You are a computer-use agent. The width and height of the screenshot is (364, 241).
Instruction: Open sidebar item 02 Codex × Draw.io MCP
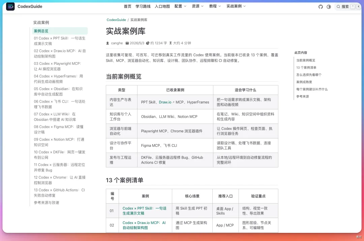tap(60, 53)
